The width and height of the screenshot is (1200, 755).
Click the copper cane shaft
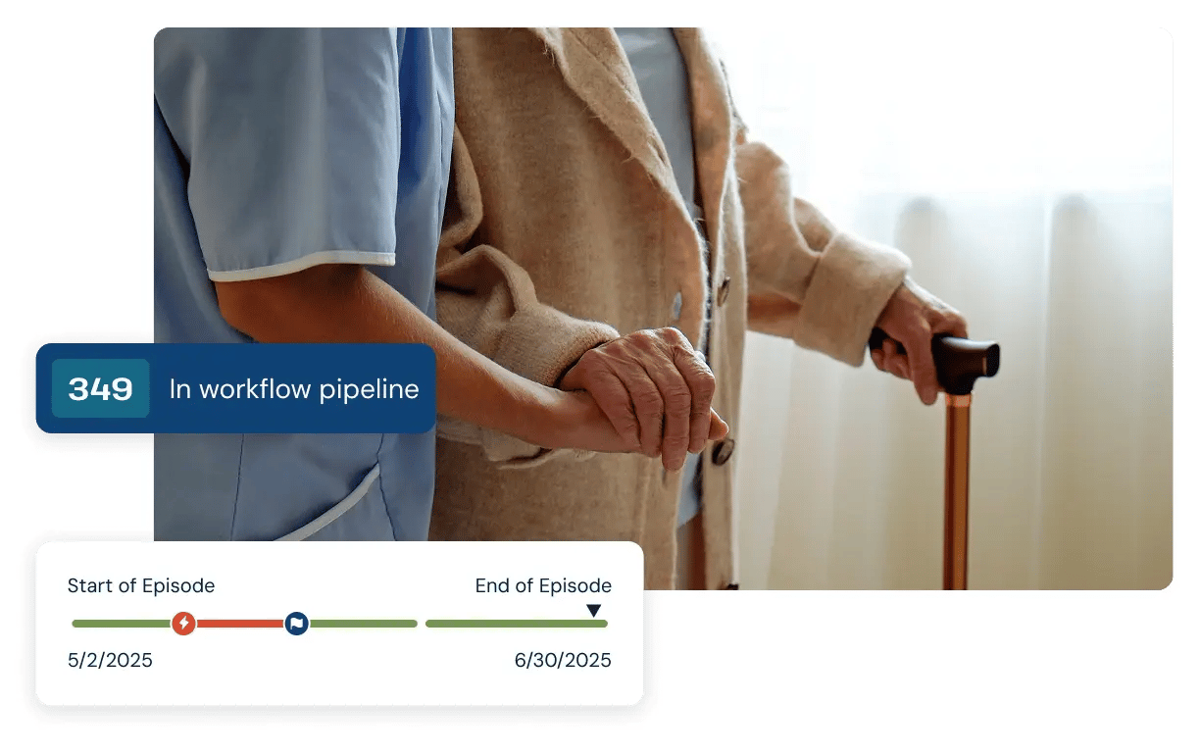(x=956, y=490)
